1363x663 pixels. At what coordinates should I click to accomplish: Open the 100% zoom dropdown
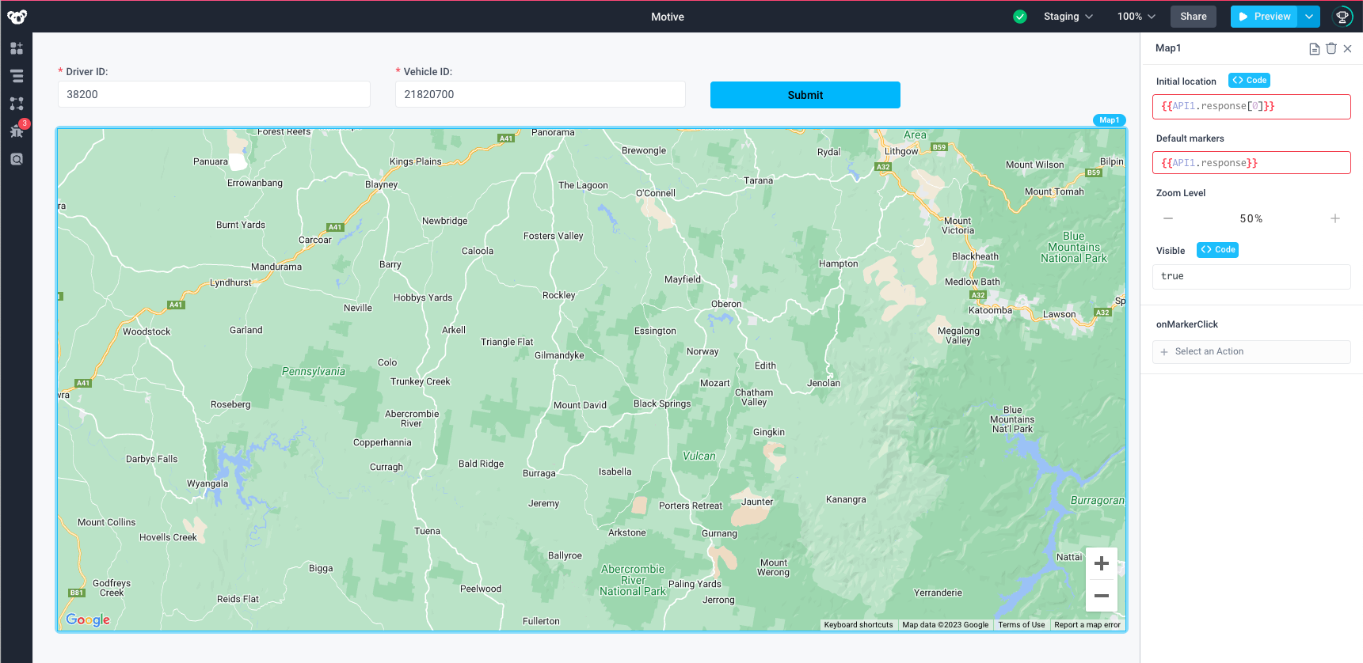coord(1136,17)
